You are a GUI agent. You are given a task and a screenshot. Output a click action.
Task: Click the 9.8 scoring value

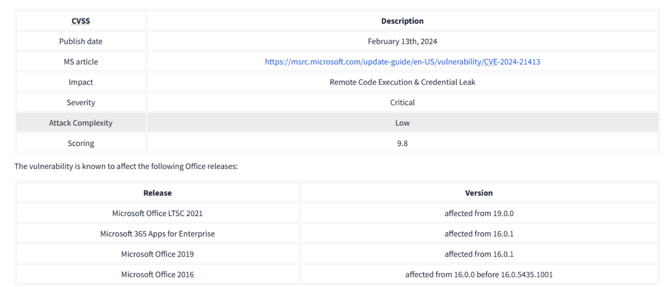[x=402, y=143]
